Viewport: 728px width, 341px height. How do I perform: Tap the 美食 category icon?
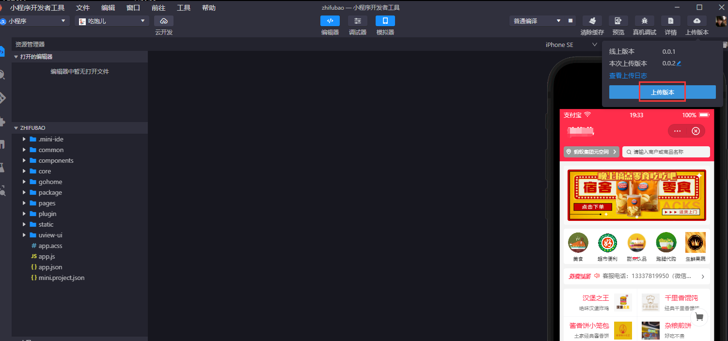pyautogui.click(x=578, y=243)
